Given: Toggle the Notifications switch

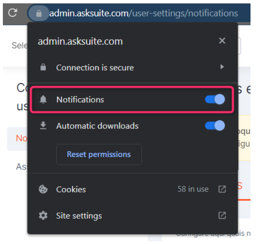Looking at the screenshot, I should (215, 99).
